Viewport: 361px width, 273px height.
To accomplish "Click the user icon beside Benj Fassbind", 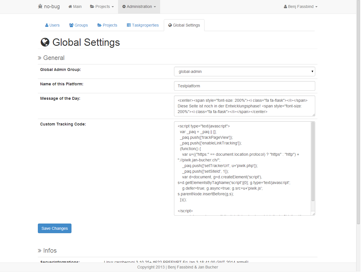I will pyautogui.click(x=285, y=6).
